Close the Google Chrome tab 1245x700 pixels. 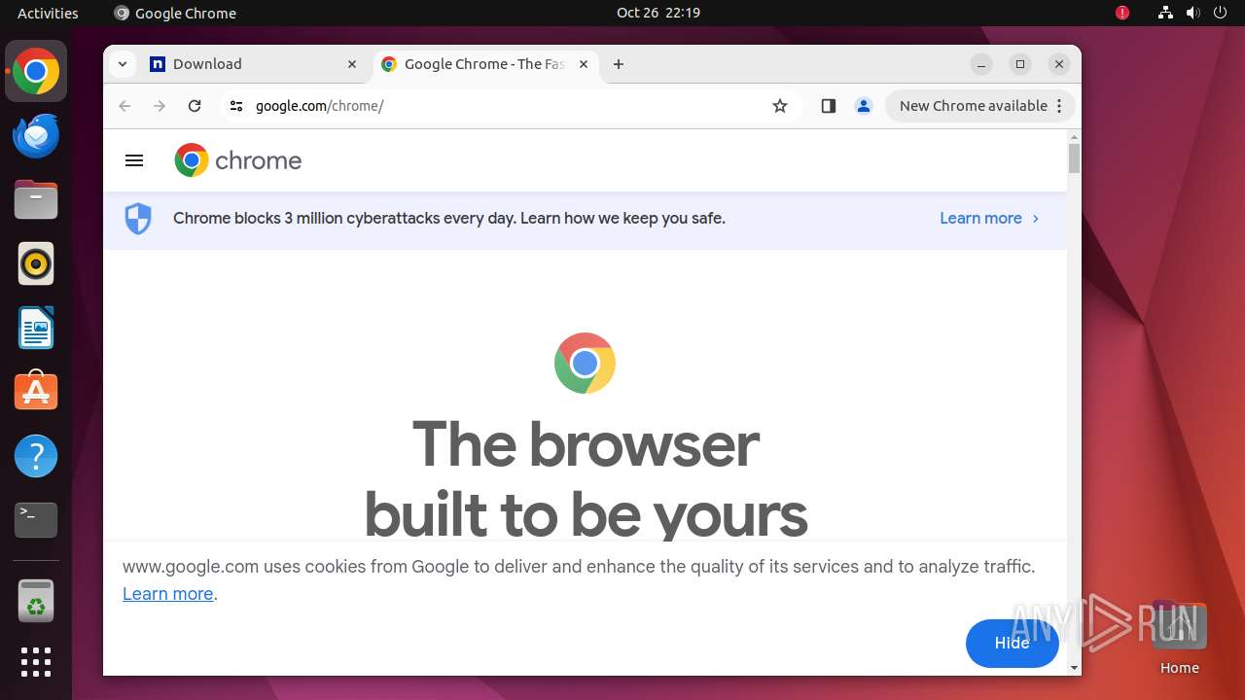[584, 64]
